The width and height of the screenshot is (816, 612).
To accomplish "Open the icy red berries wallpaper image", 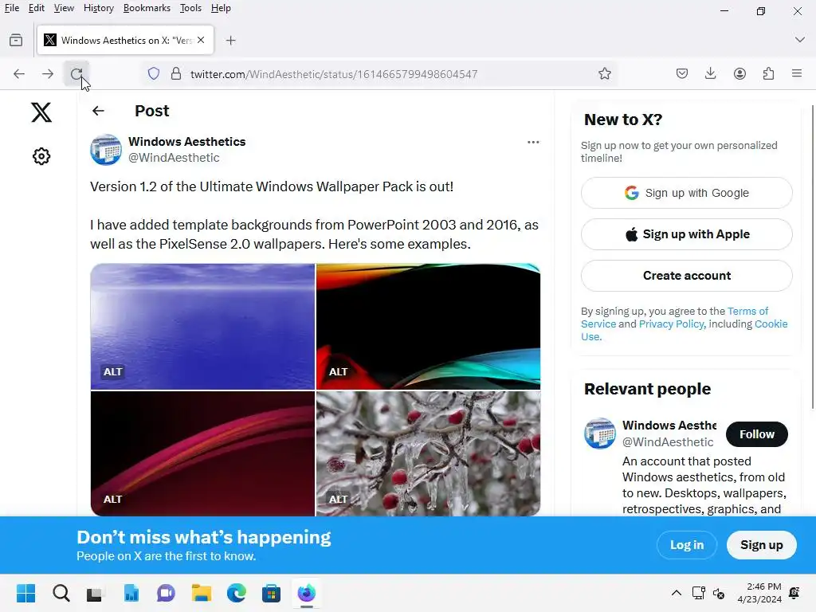I will [x=428, y=453].
